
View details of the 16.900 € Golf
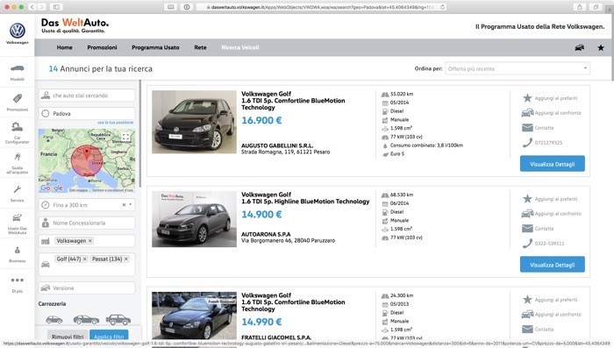(553, 164)
